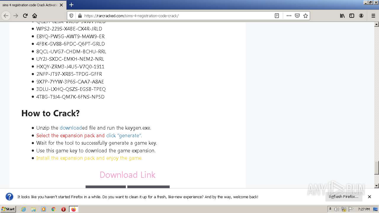Select key 4T8G-T9J4-QM7K-6FNS-NP5D
Image resolution: width=379 pixels, height=213 pixels.
[x=70, y=97]
